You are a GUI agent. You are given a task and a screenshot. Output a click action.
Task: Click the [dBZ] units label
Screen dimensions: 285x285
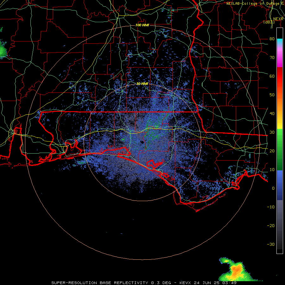click(269, 22)
